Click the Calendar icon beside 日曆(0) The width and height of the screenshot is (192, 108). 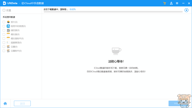point(8,47)
